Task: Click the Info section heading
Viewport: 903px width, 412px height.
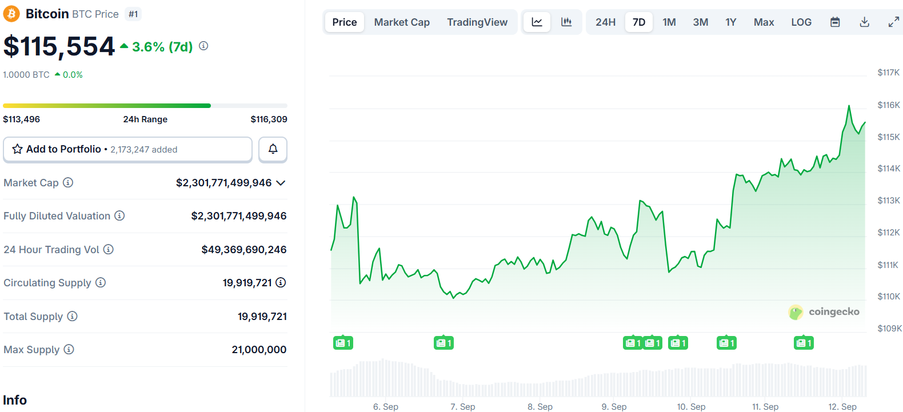Action: tap(15, 400)
